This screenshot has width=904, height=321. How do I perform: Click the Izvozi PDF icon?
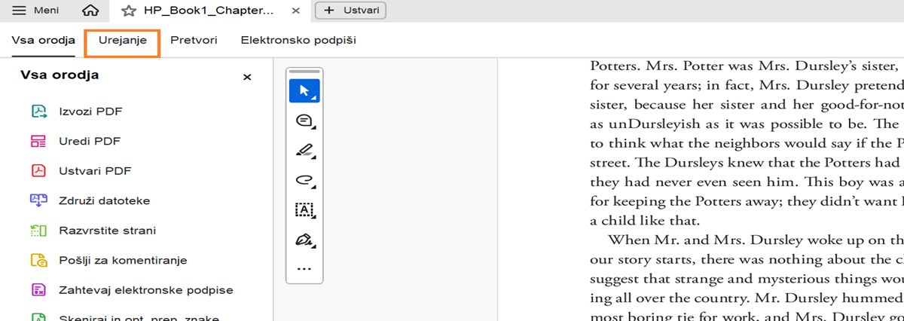tap(39, 112)
